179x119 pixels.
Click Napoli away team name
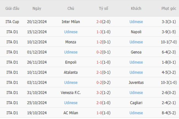click(136, 32)
